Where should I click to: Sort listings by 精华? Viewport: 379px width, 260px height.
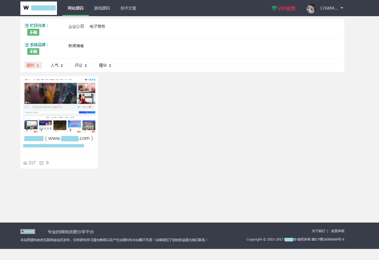[105, 65]
